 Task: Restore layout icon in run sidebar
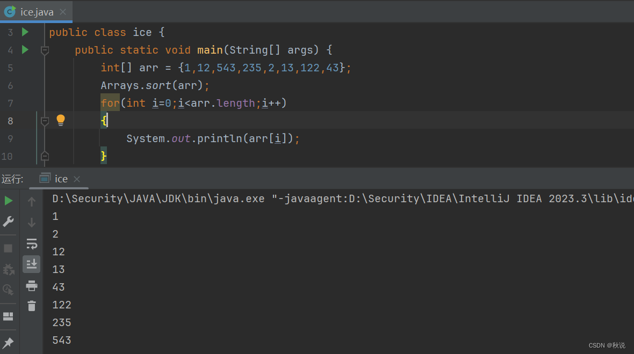coord(8,316)
